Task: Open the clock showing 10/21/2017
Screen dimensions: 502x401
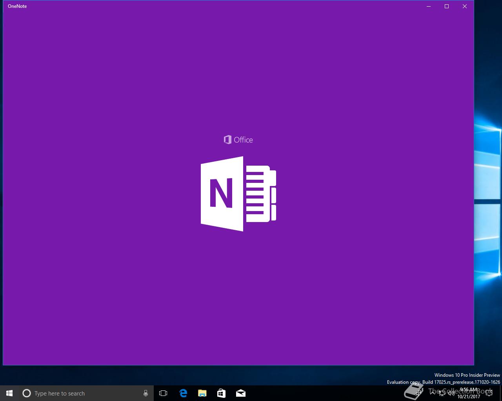Action: 469,393
